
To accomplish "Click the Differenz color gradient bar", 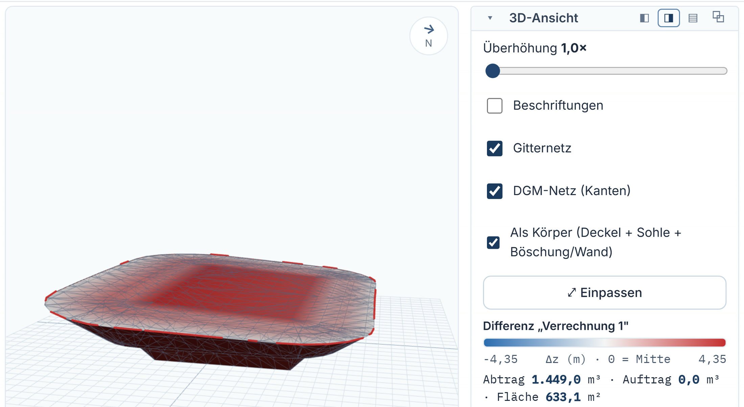I will point(605,343).
